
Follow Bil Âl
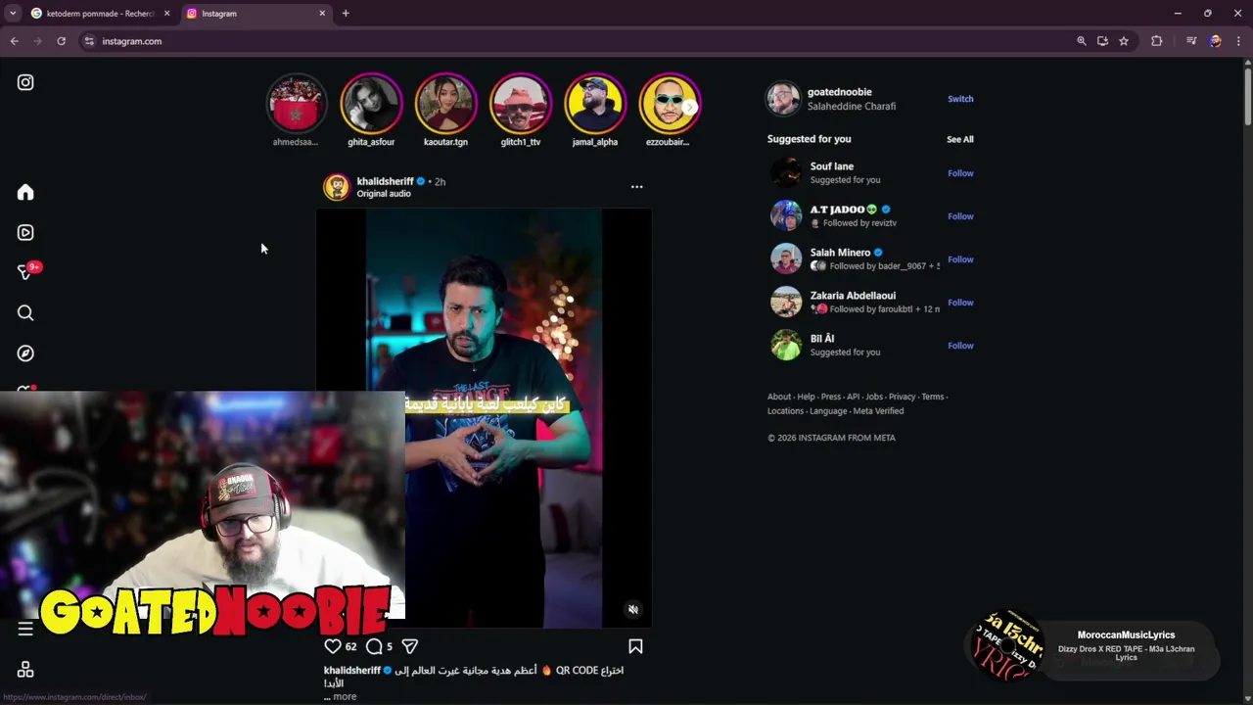click(x=960, y=346)
